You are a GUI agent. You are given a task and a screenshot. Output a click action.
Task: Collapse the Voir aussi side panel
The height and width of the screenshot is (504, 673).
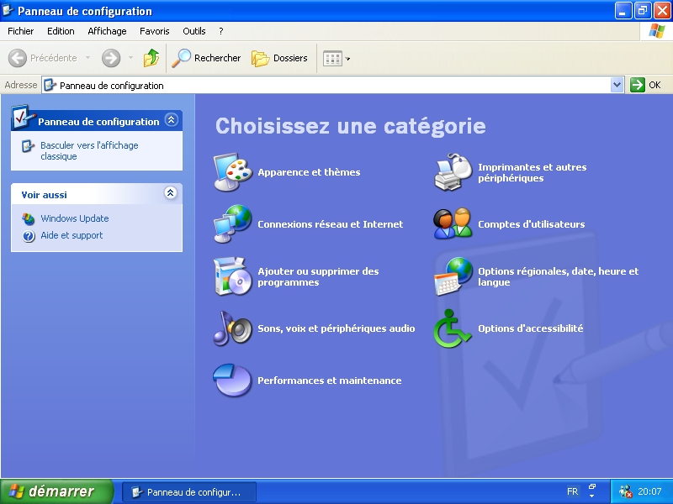[x=171, y=193]
